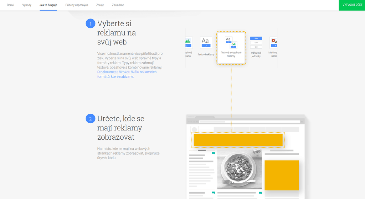Navigate to the 'Začínáme' tab
Viewport: 365px width, 199px height.
(x=118, y=5)
